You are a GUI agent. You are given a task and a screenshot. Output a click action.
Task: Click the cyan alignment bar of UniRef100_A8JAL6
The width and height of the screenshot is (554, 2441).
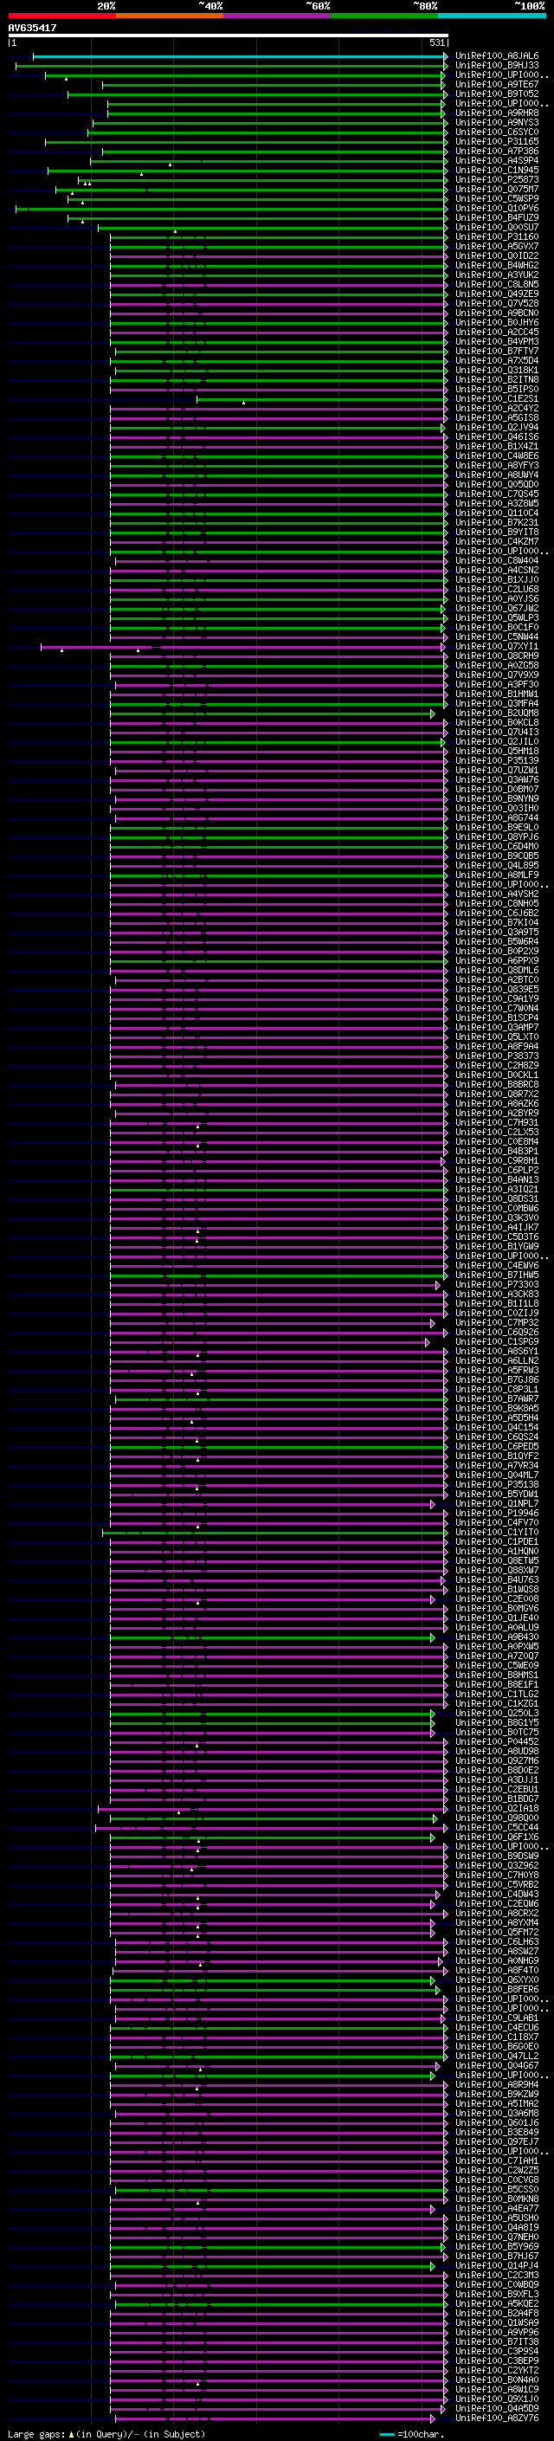[x=240, y=56]
